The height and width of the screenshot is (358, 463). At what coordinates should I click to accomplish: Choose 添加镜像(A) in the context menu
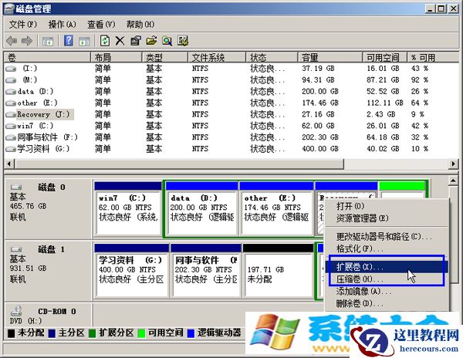point(387,292)
